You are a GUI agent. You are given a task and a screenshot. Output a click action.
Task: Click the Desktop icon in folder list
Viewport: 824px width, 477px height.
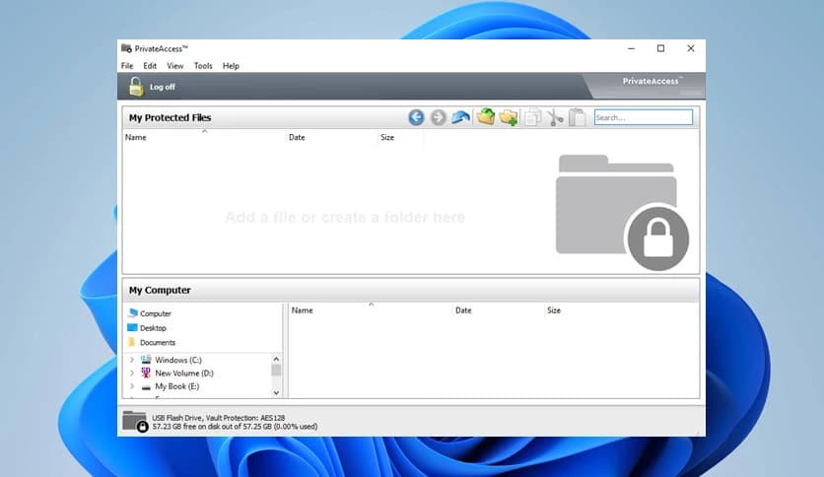click(x=132, y=327)
